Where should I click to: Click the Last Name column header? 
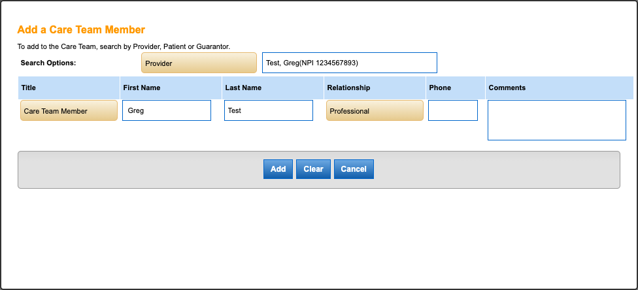click(x=243, y=88)
